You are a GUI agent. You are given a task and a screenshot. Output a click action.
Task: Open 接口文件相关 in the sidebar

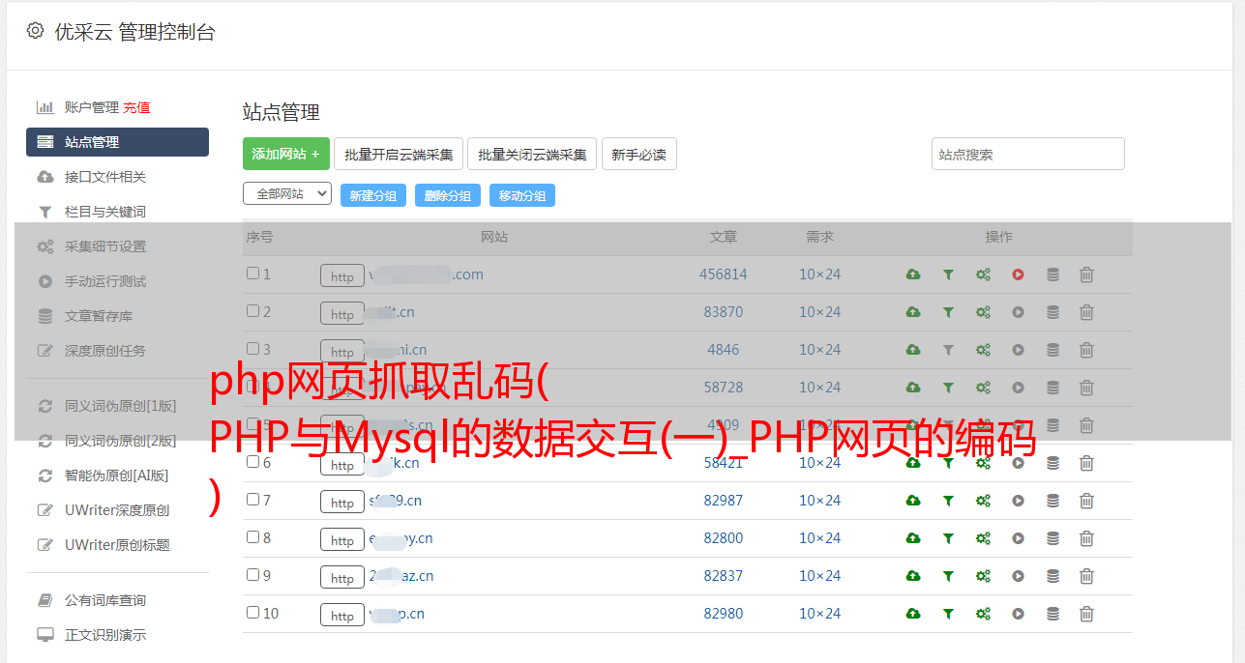[x=105, y=177]
